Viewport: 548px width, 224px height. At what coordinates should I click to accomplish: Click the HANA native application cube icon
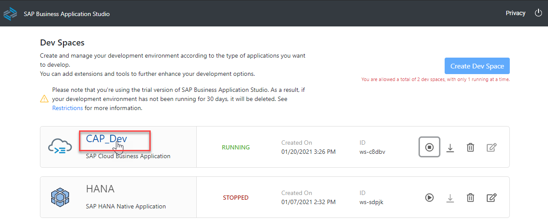[x=60, y=198]
